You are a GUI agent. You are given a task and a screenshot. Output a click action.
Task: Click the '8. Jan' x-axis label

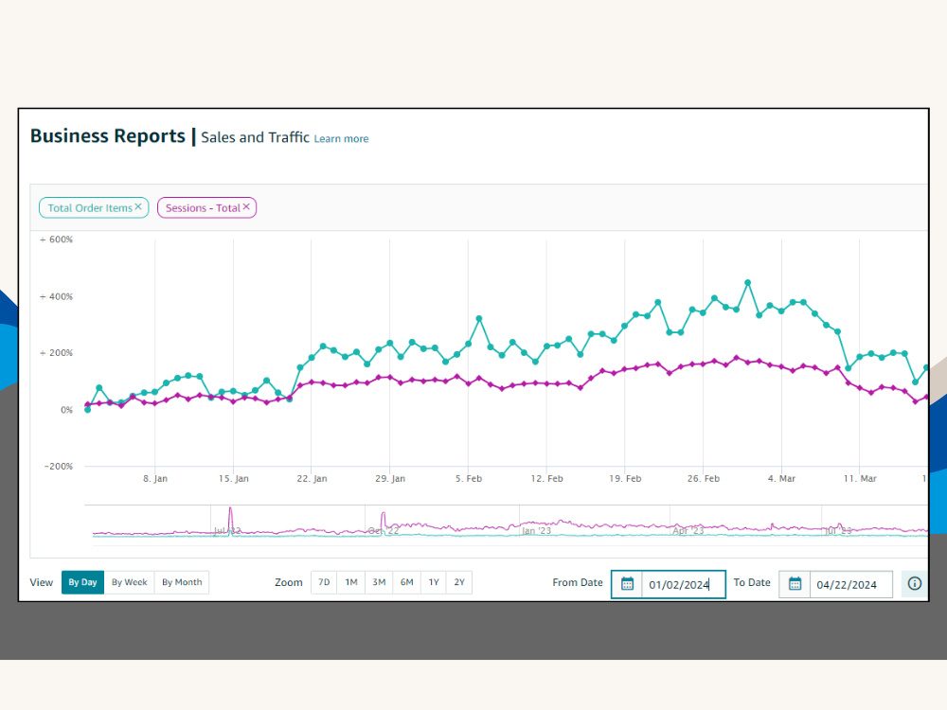click(x=155, y=479)
